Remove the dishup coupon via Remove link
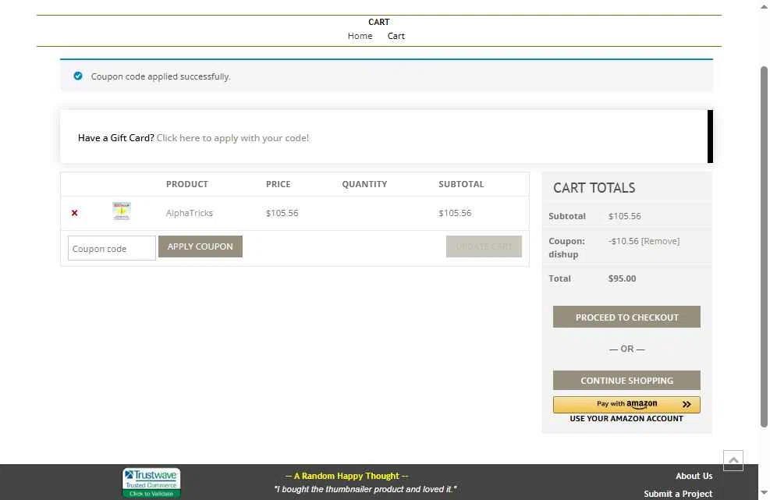This screenshot has height=500, width=770. (661, 241)
